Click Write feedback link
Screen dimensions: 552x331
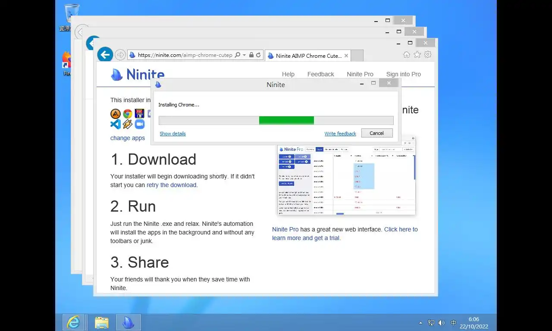click(x=340, y=134)
